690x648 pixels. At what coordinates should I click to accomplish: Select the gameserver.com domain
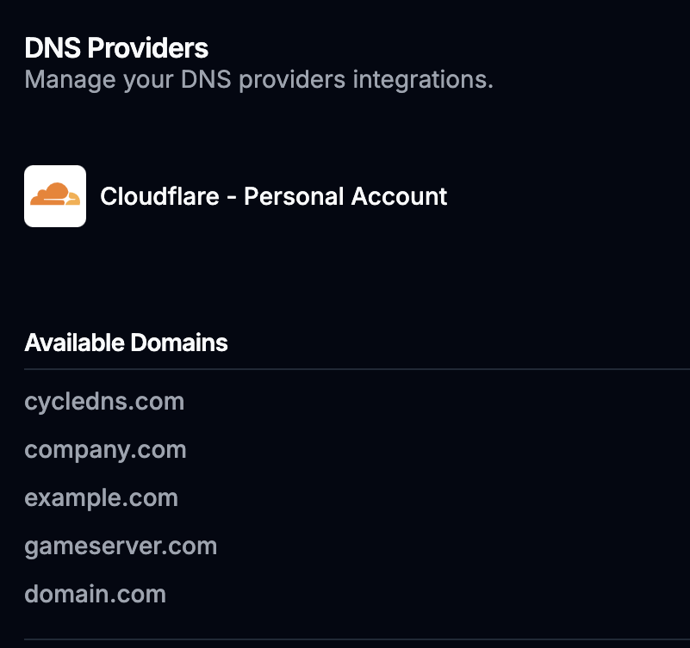pos(121,546)
